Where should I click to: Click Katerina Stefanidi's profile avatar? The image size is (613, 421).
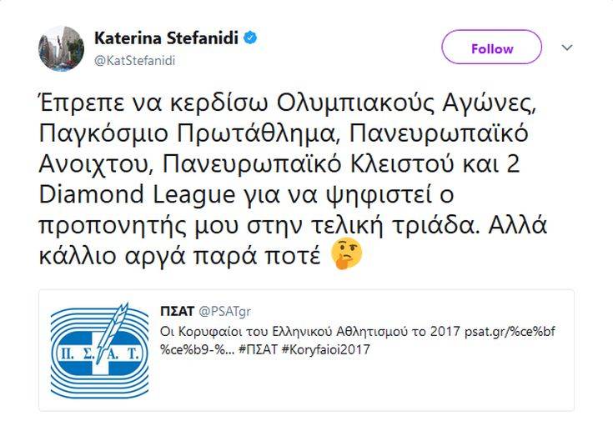61,48
